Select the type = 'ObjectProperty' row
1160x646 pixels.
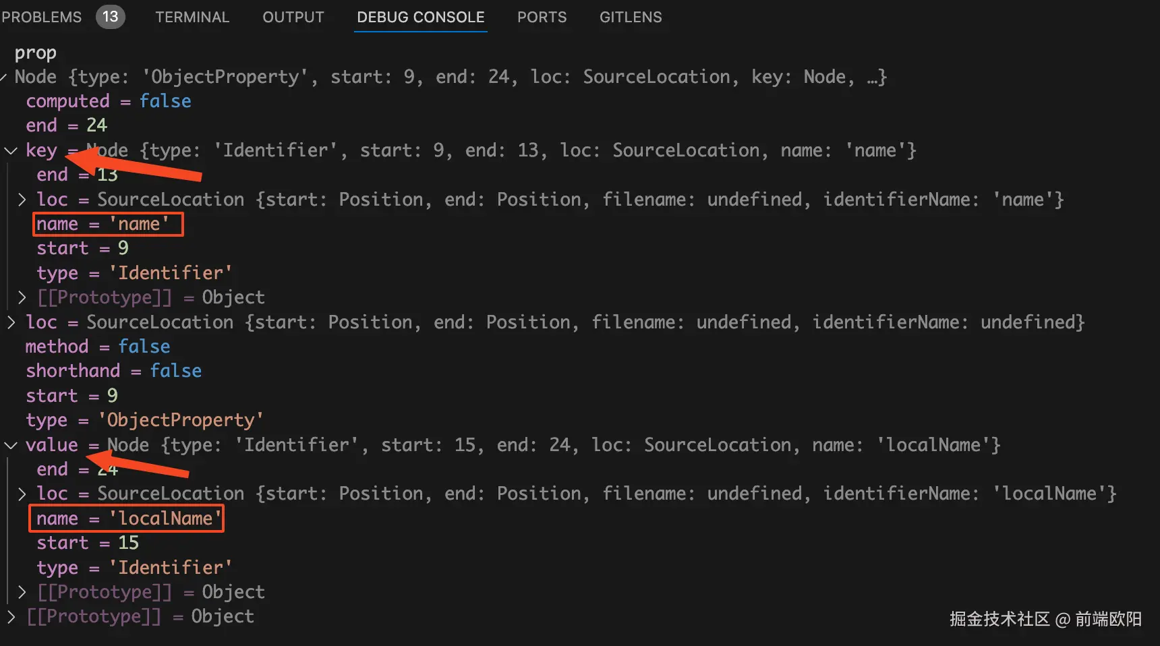coord(144,420)
